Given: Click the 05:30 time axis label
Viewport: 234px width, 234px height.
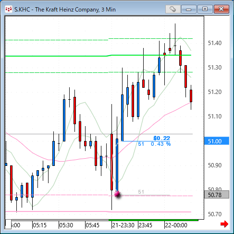Looking at the screenshot, I should (x=66, y=225).
